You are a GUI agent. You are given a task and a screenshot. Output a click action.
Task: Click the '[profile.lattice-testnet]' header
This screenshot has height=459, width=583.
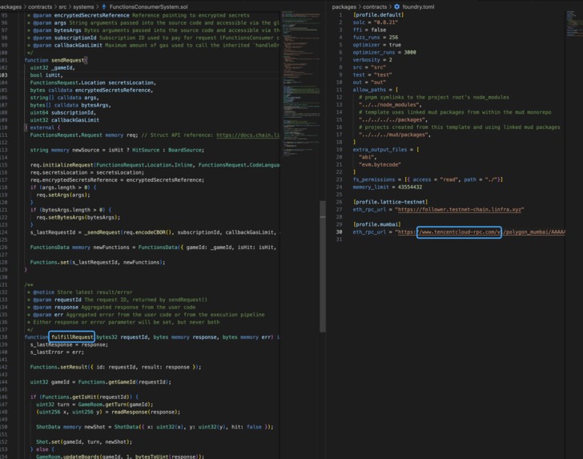pos(390,202)
